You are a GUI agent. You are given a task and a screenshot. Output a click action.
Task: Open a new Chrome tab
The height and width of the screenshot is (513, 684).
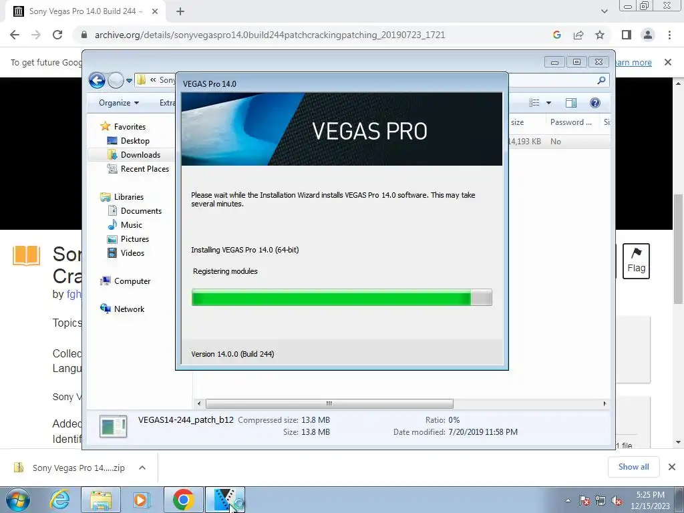(x=180, y=11)
